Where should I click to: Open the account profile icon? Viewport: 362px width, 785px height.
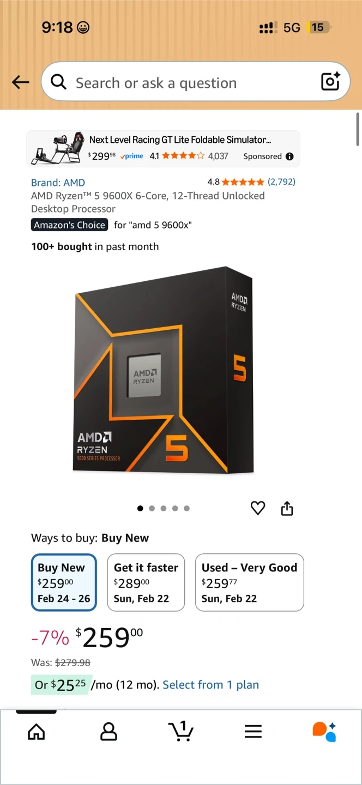pyautogui.click(x=109, y=732)
